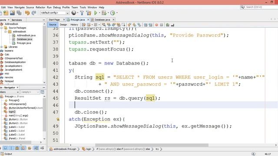This screenshot has width=278, height=156.
Task: Click the Redo arrow icon
Action: [x=34, y=13]
